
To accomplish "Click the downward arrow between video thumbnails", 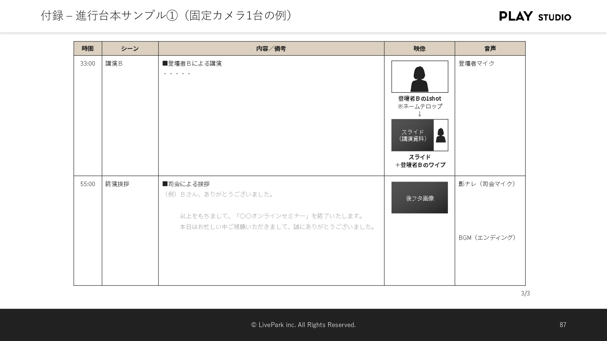I will tap(420, 114).
